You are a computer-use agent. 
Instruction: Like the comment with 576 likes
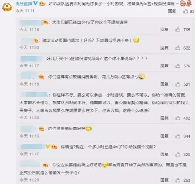178,66
